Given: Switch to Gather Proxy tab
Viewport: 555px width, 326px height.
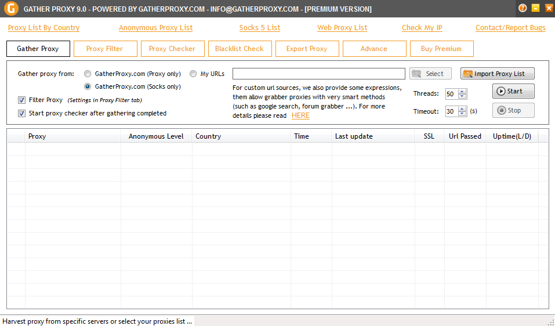Looking at the screenshot, I should tap(38, 49).
